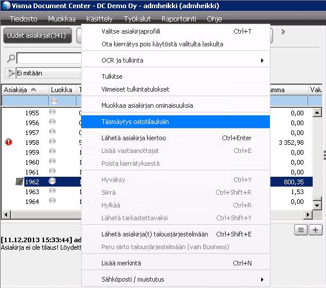Open the Ohje menu
This screenshot has width=326, height=288.
point(214,19)
